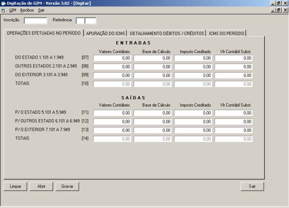
Task: Click the 'OUTROS ESTADOS 2.101 A 2.949' label
Action: [46, 66]
